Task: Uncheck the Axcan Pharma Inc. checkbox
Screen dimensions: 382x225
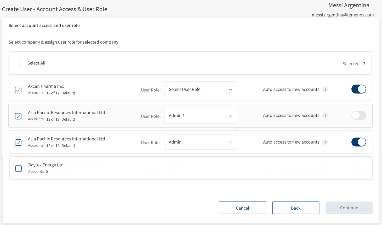Action: (x=18, y=90)
